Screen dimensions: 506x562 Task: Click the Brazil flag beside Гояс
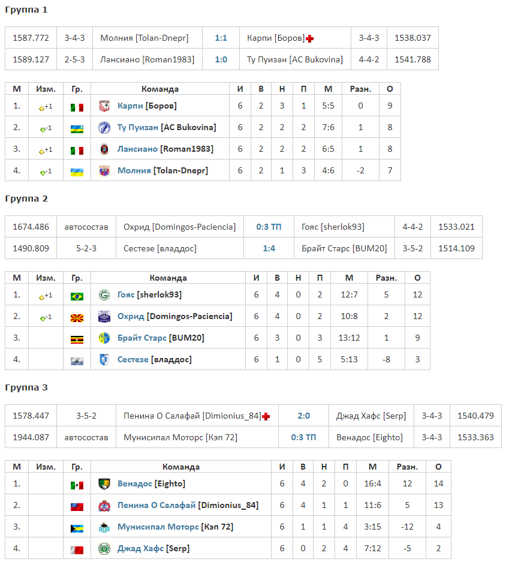[x=77, y=296]
